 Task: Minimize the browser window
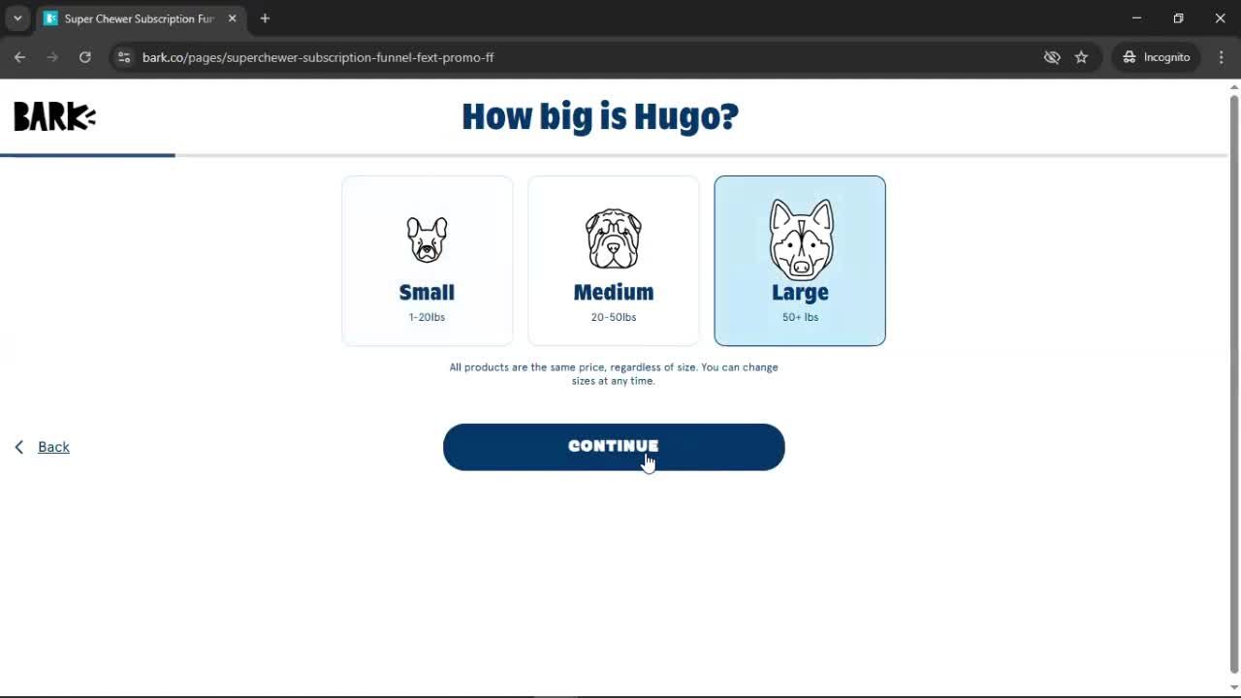[1136, 18]
